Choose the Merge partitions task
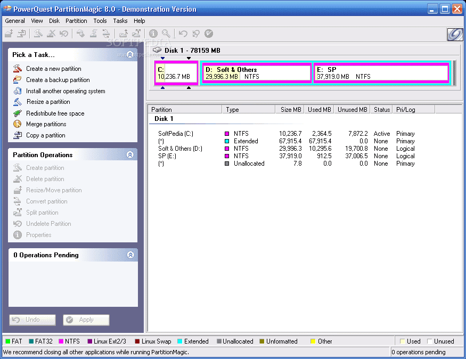 (45, 124)
